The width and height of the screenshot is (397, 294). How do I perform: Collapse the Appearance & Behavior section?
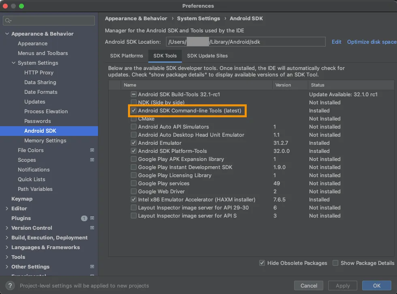(7, 34)
